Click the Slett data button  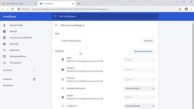(148, 41)
